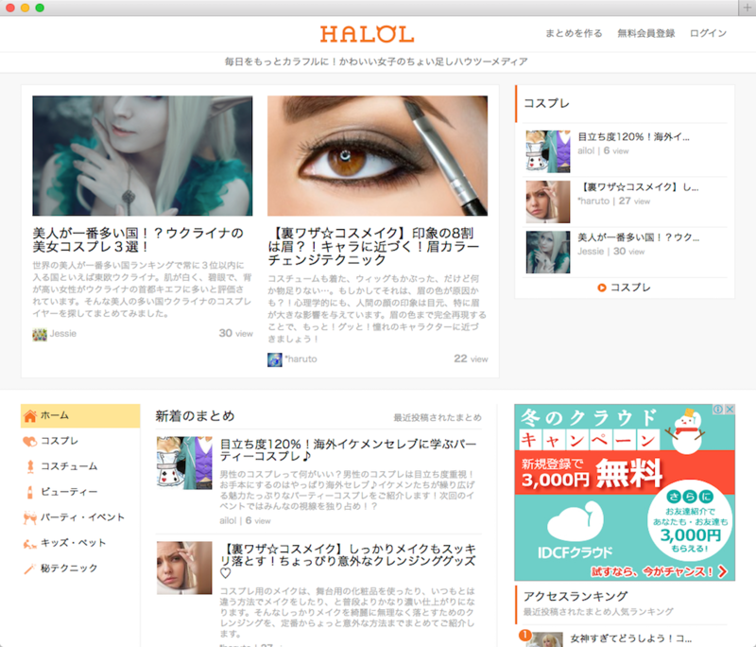Image resolution: width=756 pixels, height=647 pixels.
Task: Open ranking entry 女神すぎてどうしよう!コ...
Action: (x=630, y=638)
